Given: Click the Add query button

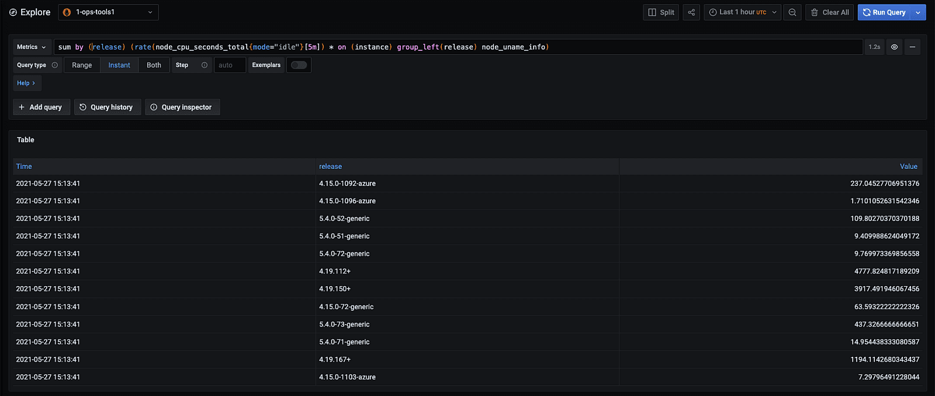Looking at the screenshot, I should click(41, 107).
